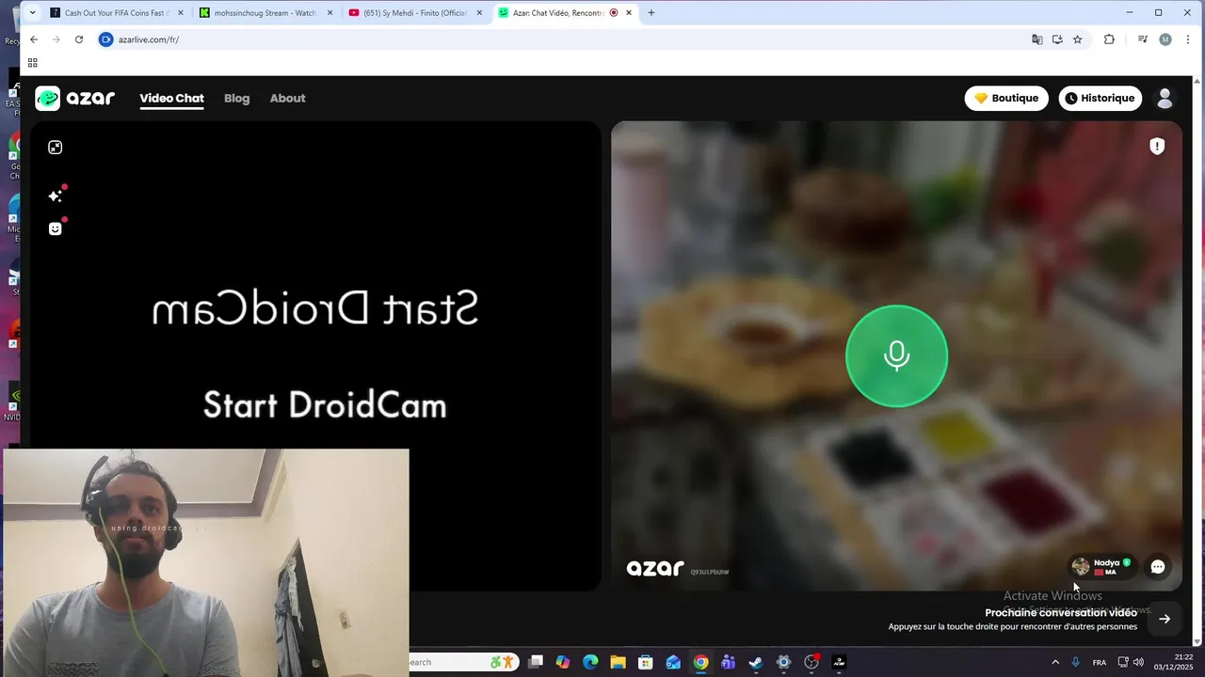Open File Explorer from the taskbar

click(x=618, y=662)
